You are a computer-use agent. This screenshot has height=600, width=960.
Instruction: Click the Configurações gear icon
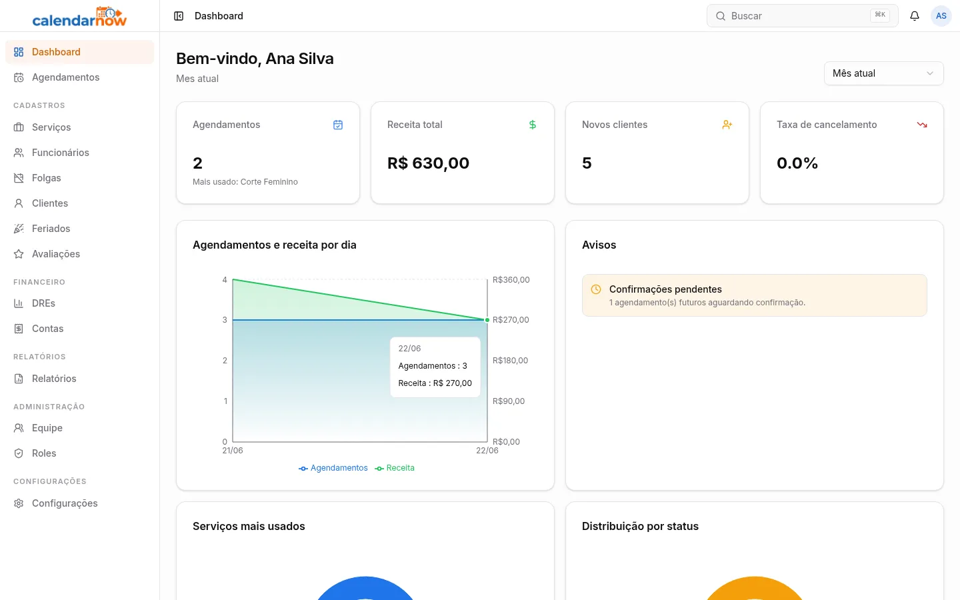(x=19, y=503)
